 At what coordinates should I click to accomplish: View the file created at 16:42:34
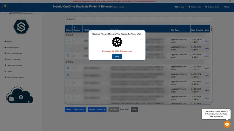pyautogui.click(x=207, y=83)
